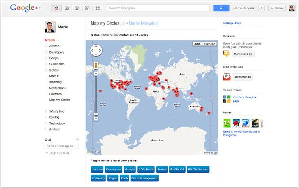Click the chat options plus icon

click(x=77, y=140)
